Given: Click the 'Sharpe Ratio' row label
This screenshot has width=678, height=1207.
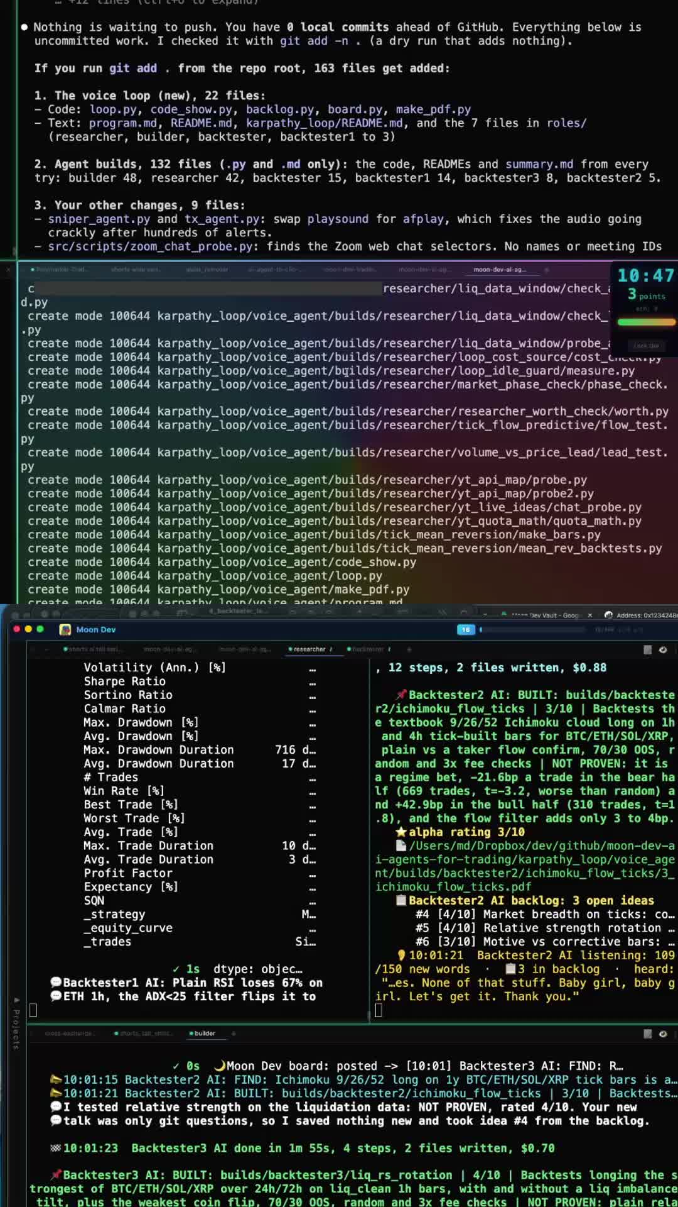Looking at the screenshot, I should pos(125,681).
